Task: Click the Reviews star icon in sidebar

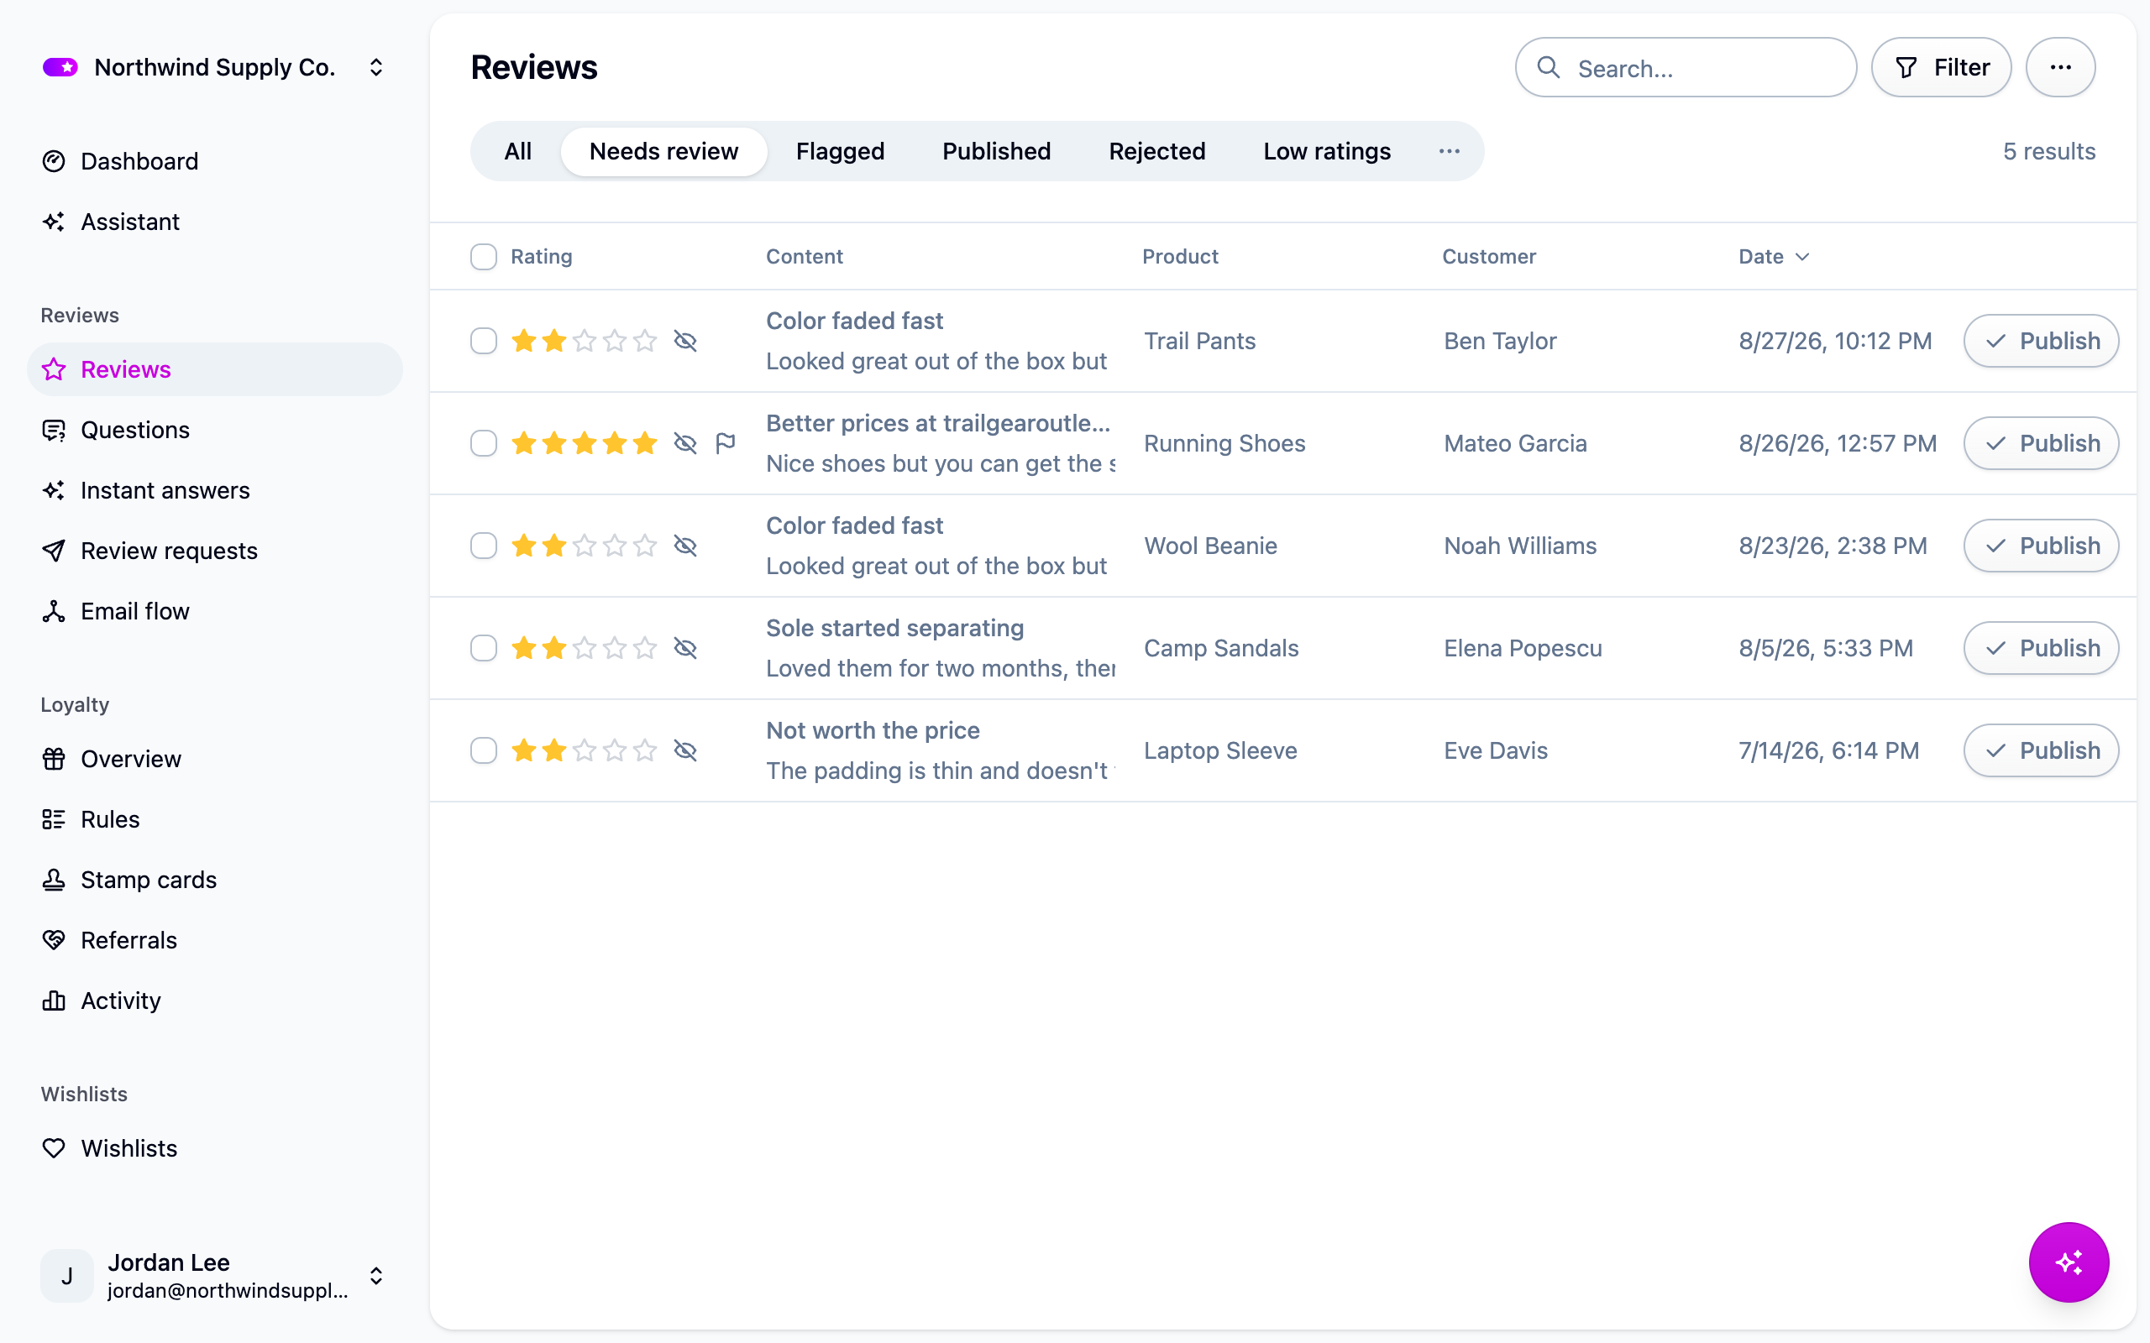Action: coord(55,369)
